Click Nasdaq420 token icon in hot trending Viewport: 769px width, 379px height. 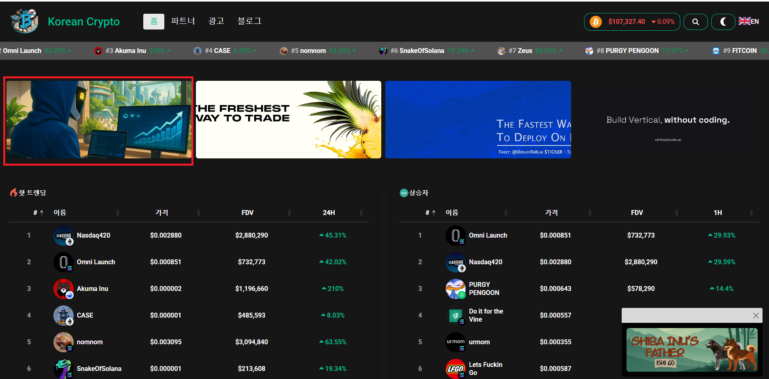[64, 236]
